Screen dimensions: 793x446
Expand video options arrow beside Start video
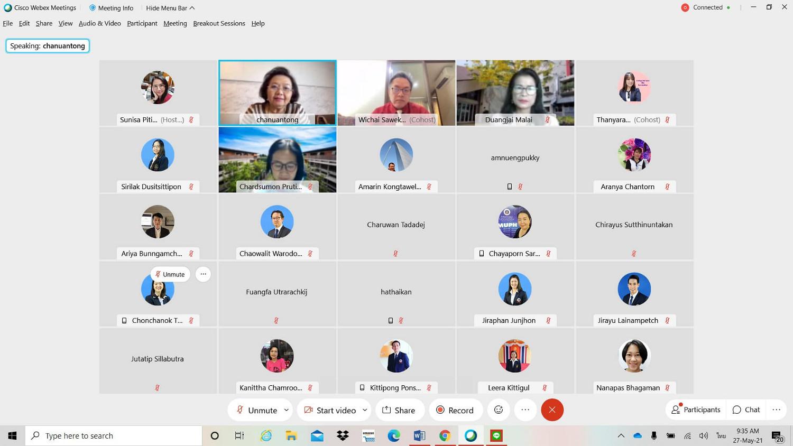click(x=365, y=410)
